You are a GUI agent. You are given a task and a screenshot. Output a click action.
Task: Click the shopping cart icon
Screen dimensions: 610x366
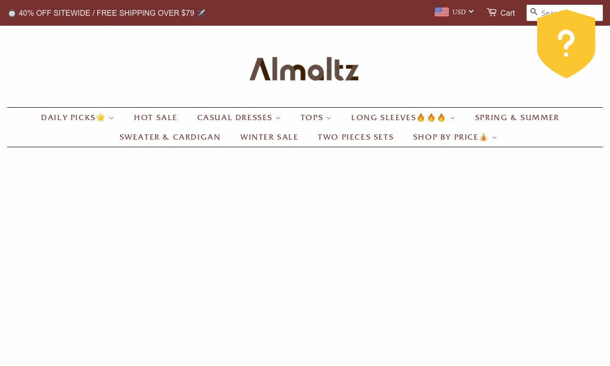(x=492, y=12)
